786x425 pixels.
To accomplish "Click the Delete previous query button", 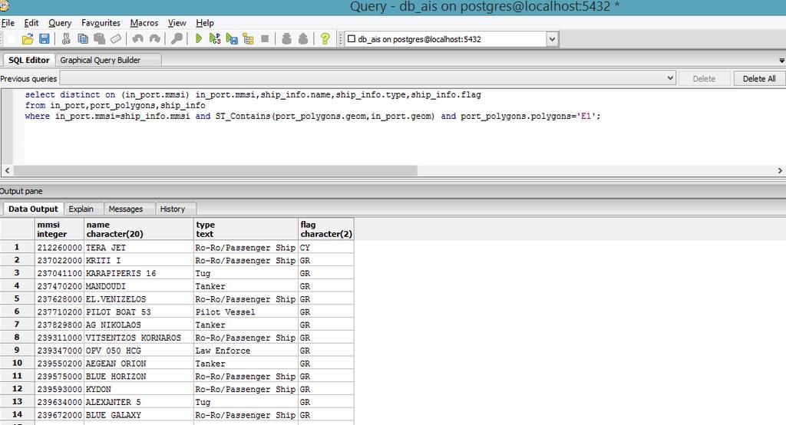I will 704,79.
